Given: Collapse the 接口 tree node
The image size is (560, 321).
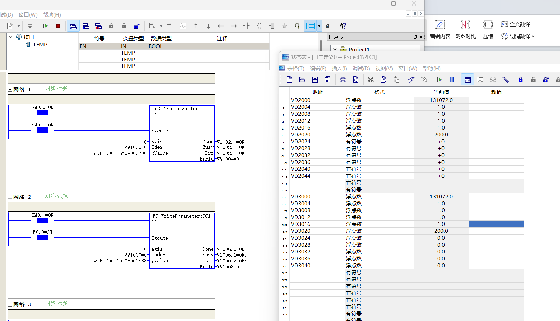Looking at the screenshot, I should [11, 37].
